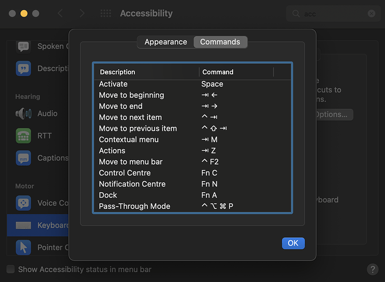Select the Keyboard icon in sidebar
The height and width of the screenshot is (282, 385).
[23, 226]
